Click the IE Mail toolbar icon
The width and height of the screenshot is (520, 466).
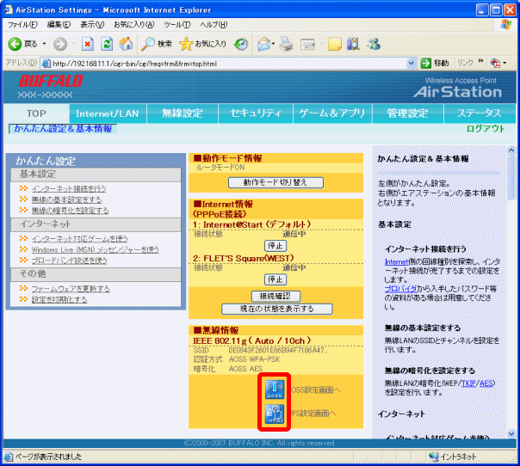pos(265,43)
